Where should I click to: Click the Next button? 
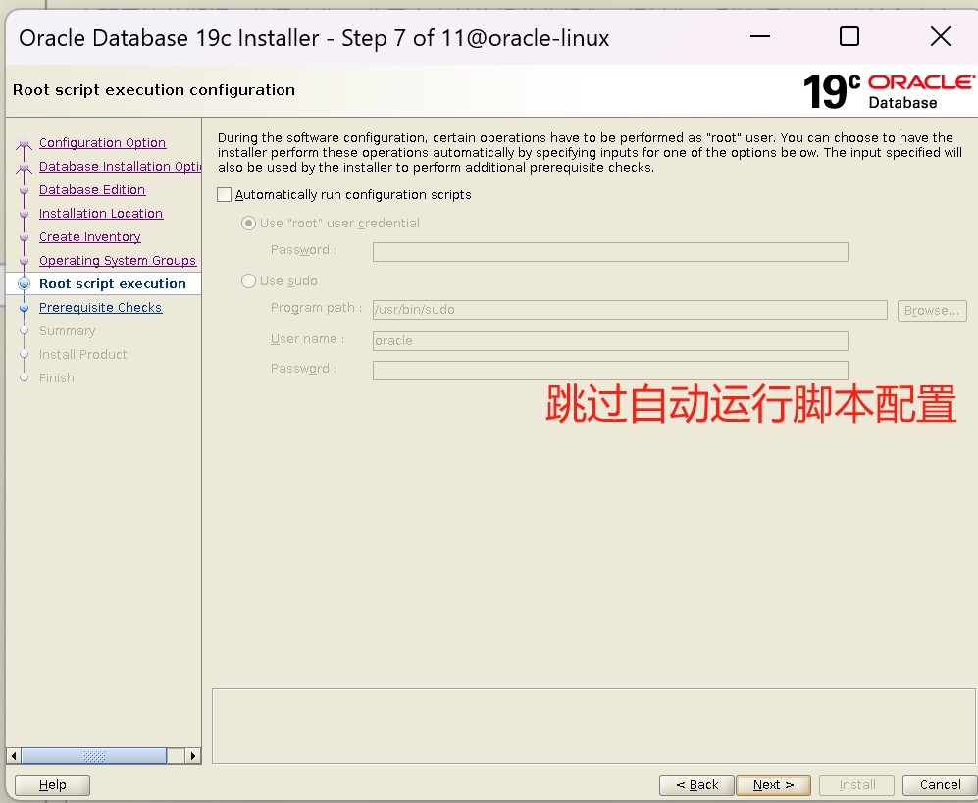773,785
